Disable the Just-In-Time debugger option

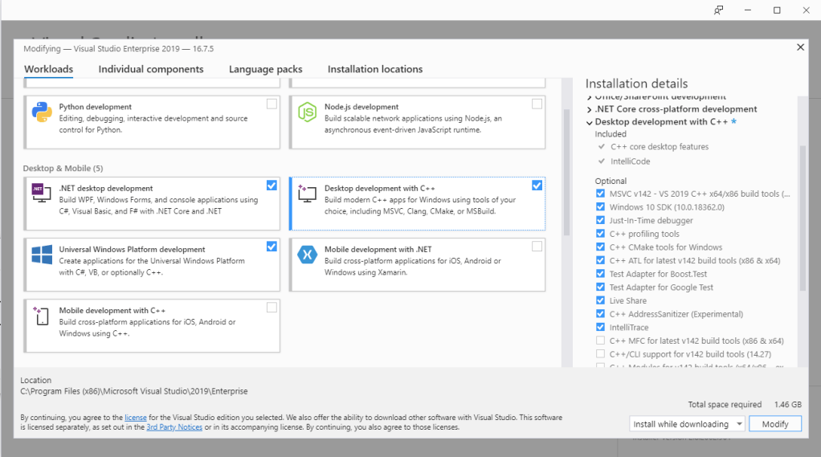tap(600, 221)
